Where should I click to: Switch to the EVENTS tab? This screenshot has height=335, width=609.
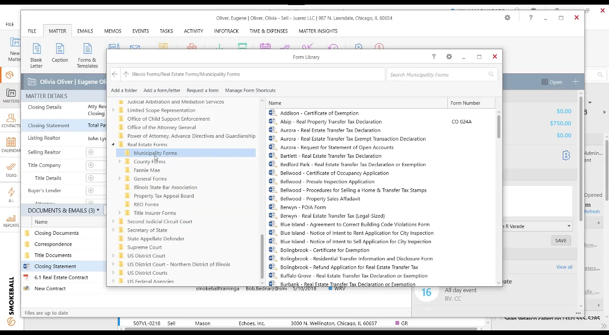click(141, 31)
